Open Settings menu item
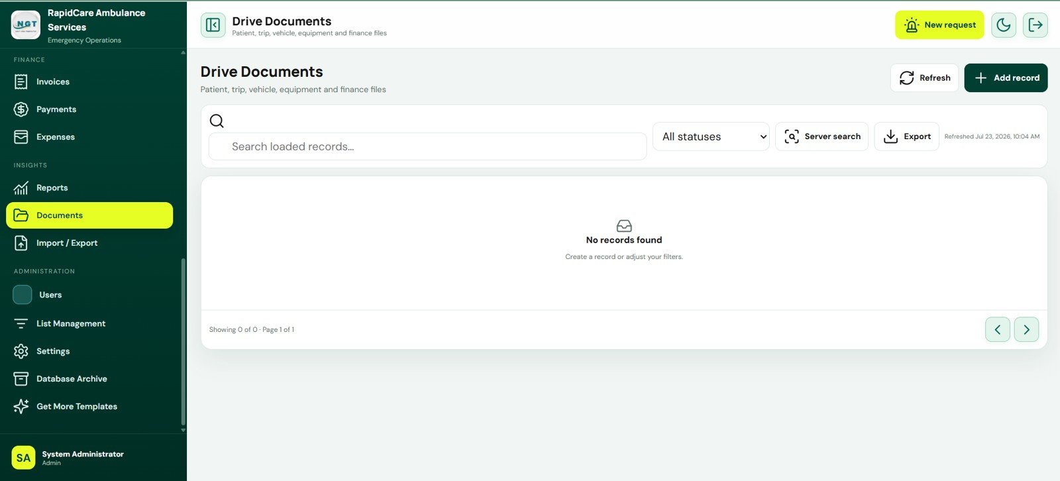The width and height of the screenshot is (1060, 481). coord(89,351)
